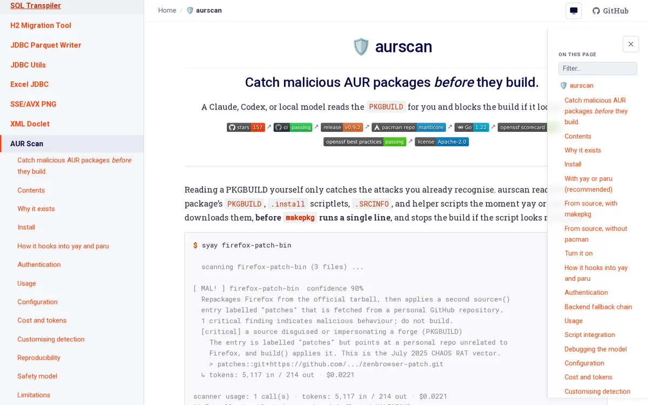Open JDBC Utils in sidebar

click(x=28, y=65)
